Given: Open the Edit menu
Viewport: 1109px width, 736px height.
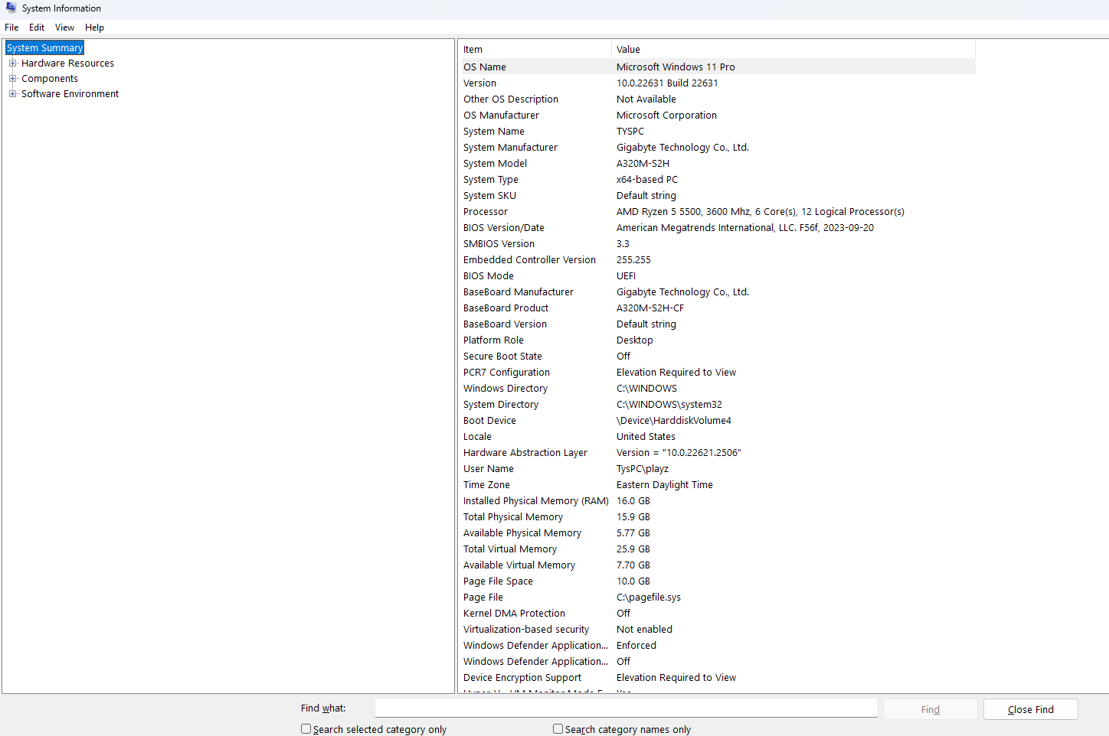Looking at the screenshot, I should (x=37, y=28).
